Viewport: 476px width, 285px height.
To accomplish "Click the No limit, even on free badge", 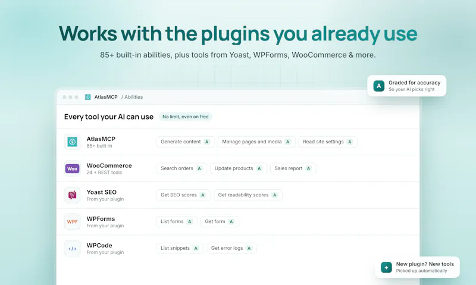I will click(186, 117).
